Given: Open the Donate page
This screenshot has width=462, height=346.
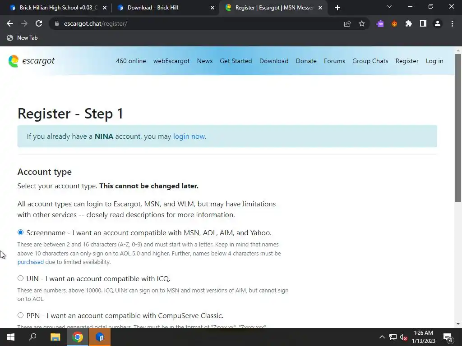Looking at the screenshot, I should click(x=306, y=61).
